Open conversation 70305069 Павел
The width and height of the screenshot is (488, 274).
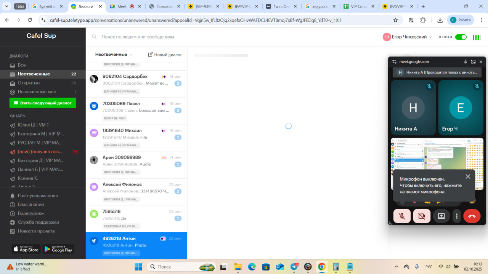point(136,111)
